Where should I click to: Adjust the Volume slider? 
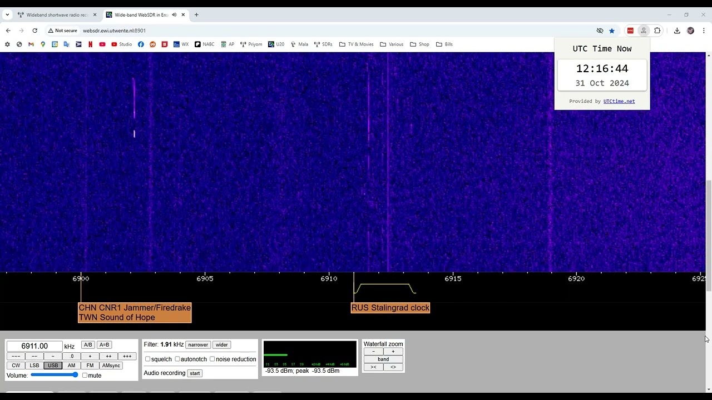[x=55, y=375]
